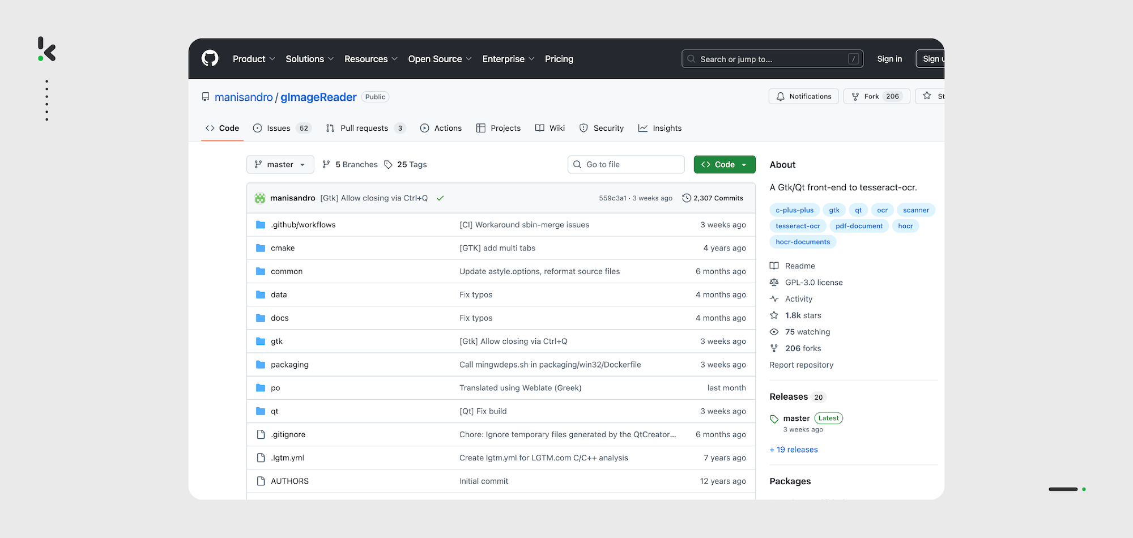Open the master branch selector dropdown
Screen dimensions: 1133x538
pos(280,164)
